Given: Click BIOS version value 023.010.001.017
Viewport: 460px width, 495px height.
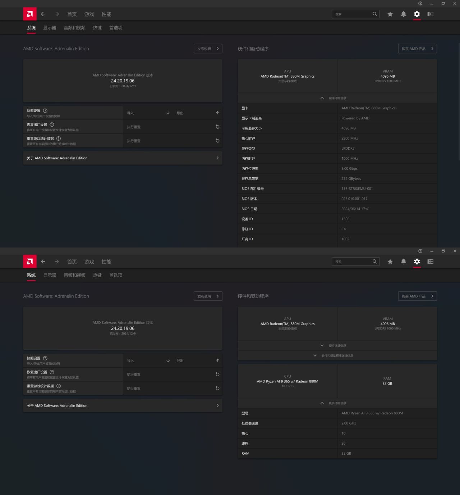Looking at the screenshot, I should [x=354, y=199].
